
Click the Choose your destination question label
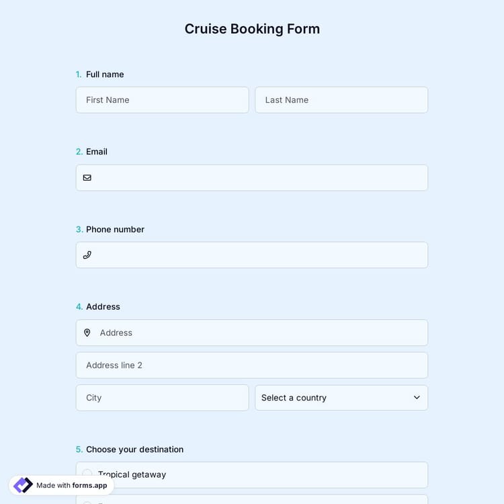pos(134,450)
